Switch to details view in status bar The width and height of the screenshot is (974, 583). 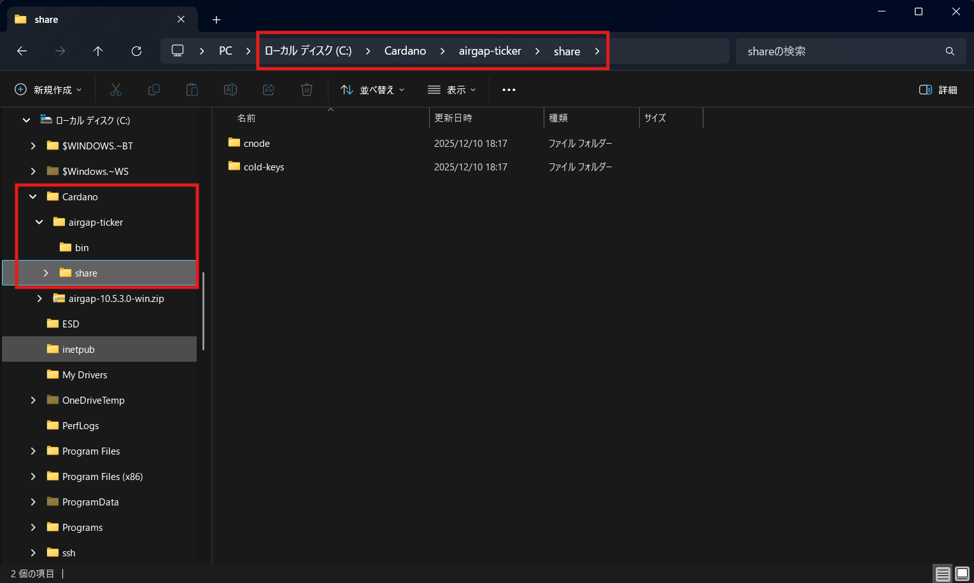pos(942,573)
